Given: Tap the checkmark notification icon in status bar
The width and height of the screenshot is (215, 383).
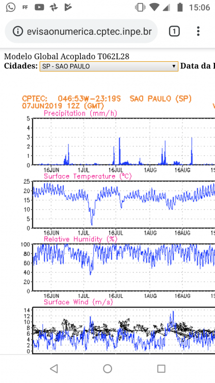Looking at the screenshot, I should [68, 8].
